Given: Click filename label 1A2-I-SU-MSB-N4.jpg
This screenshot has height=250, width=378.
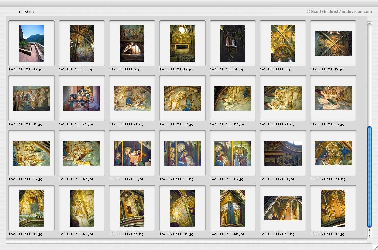Looking at the screenshot, I should 176,234.
